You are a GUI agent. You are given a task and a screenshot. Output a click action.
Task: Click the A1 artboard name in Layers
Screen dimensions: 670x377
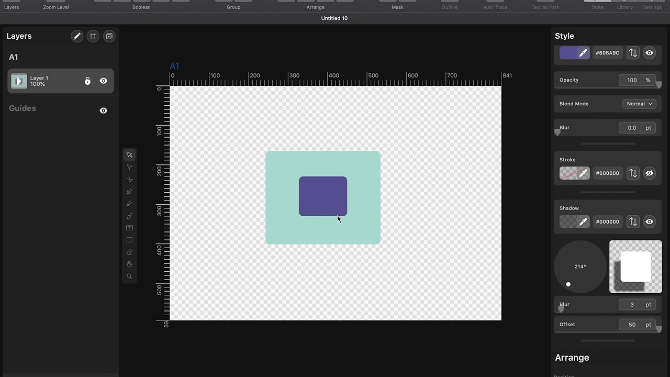pyautogui.click(x=14, y=57)
